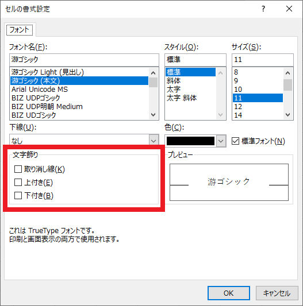
Task: Click font list scroll up arrow
Action: (x=154, y=73)
